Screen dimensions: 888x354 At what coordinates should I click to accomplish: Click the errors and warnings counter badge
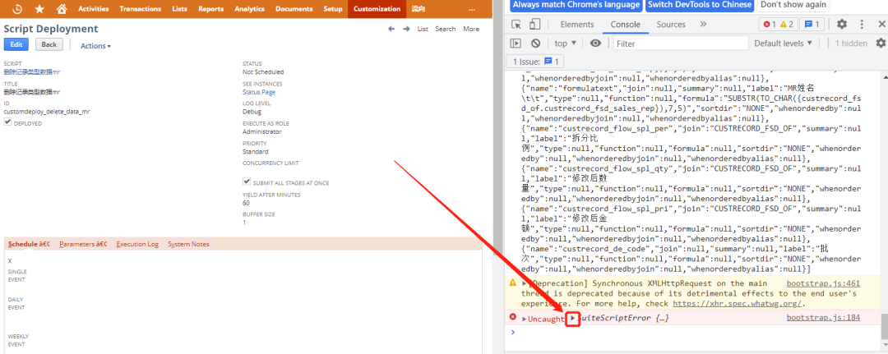click(x=777, y=25)
